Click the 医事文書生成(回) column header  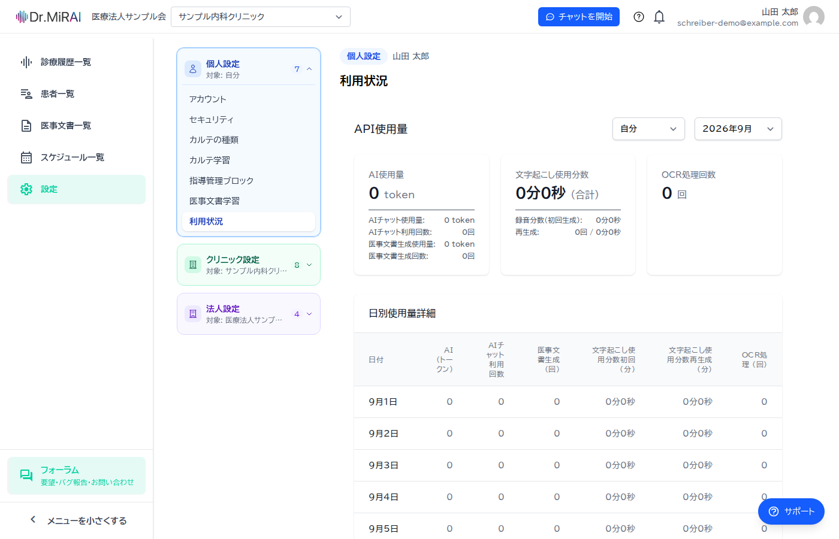(x=548, y=360)
